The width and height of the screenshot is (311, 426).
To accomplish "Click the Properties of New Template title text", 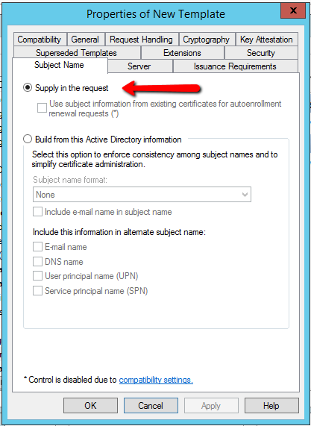I will [156, 14].
